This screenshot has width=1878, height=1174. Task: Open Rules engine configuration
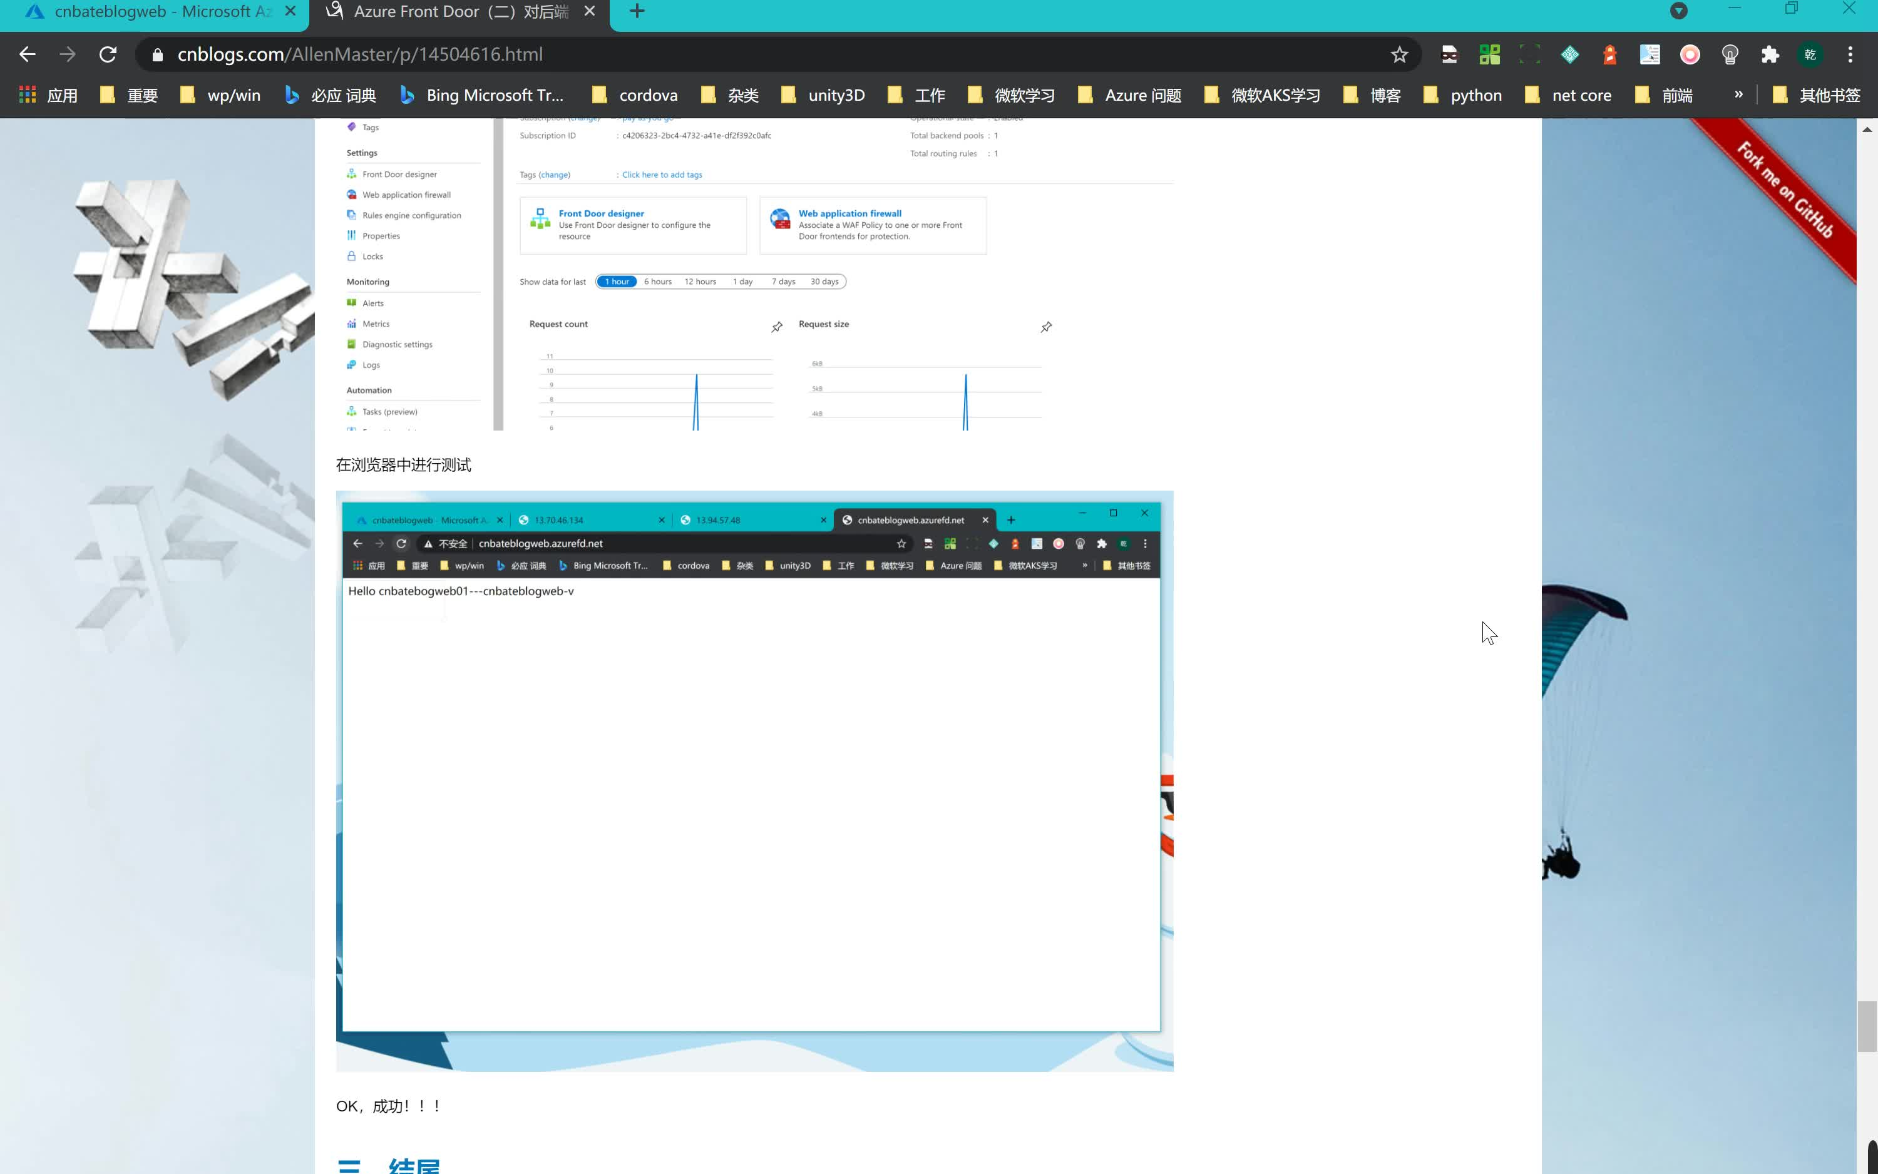(x=410, y=215)
